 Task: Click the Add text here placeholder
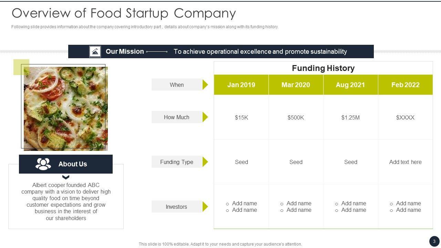(x=405, y=162)
